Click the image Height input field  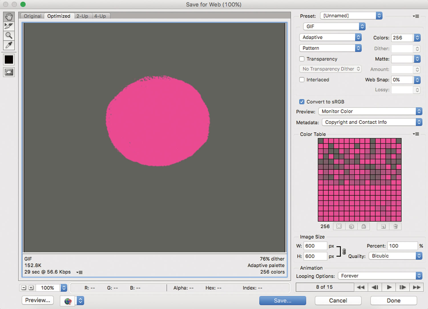pyautogui.click(x=315, y=256)
